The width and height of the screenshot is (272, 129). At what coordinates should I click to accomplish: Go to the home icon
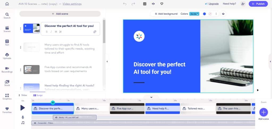coord(7,4)
